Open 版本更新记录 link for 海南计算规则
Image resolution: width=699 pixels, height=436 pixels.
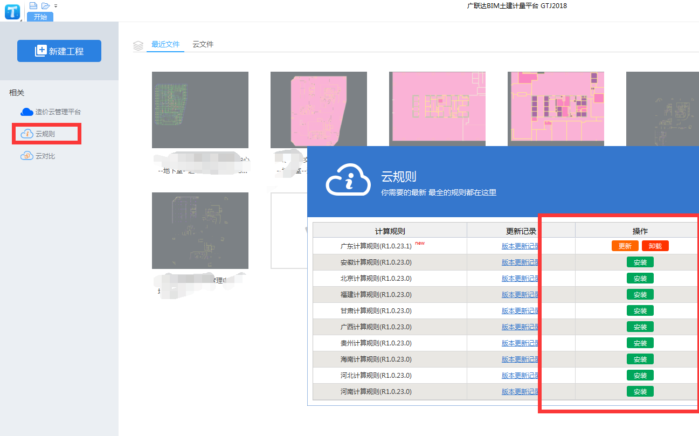[x=521, y=359]
